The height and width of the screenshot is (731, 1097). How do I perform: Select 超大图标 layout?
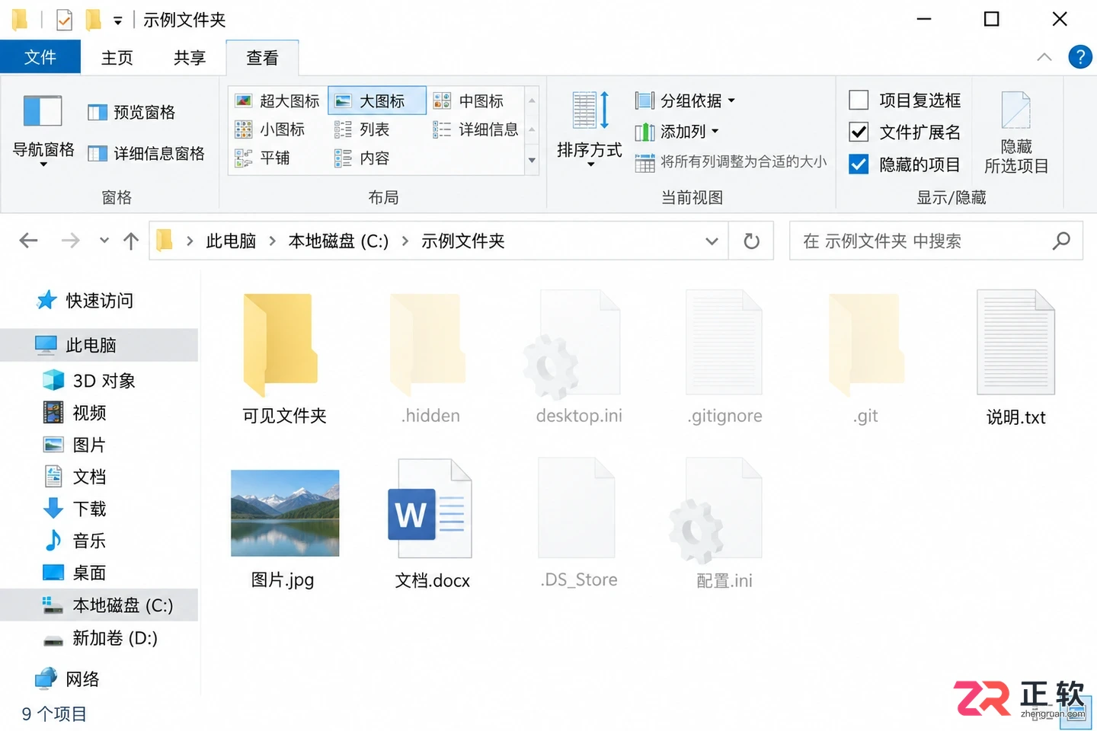(x=277, y=101)
